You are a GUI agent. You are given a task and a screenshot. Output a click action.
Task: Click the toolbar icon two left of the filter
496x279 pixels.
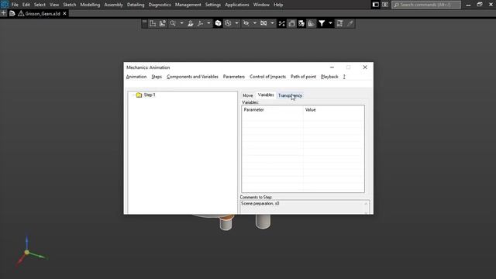coord(301,23)
